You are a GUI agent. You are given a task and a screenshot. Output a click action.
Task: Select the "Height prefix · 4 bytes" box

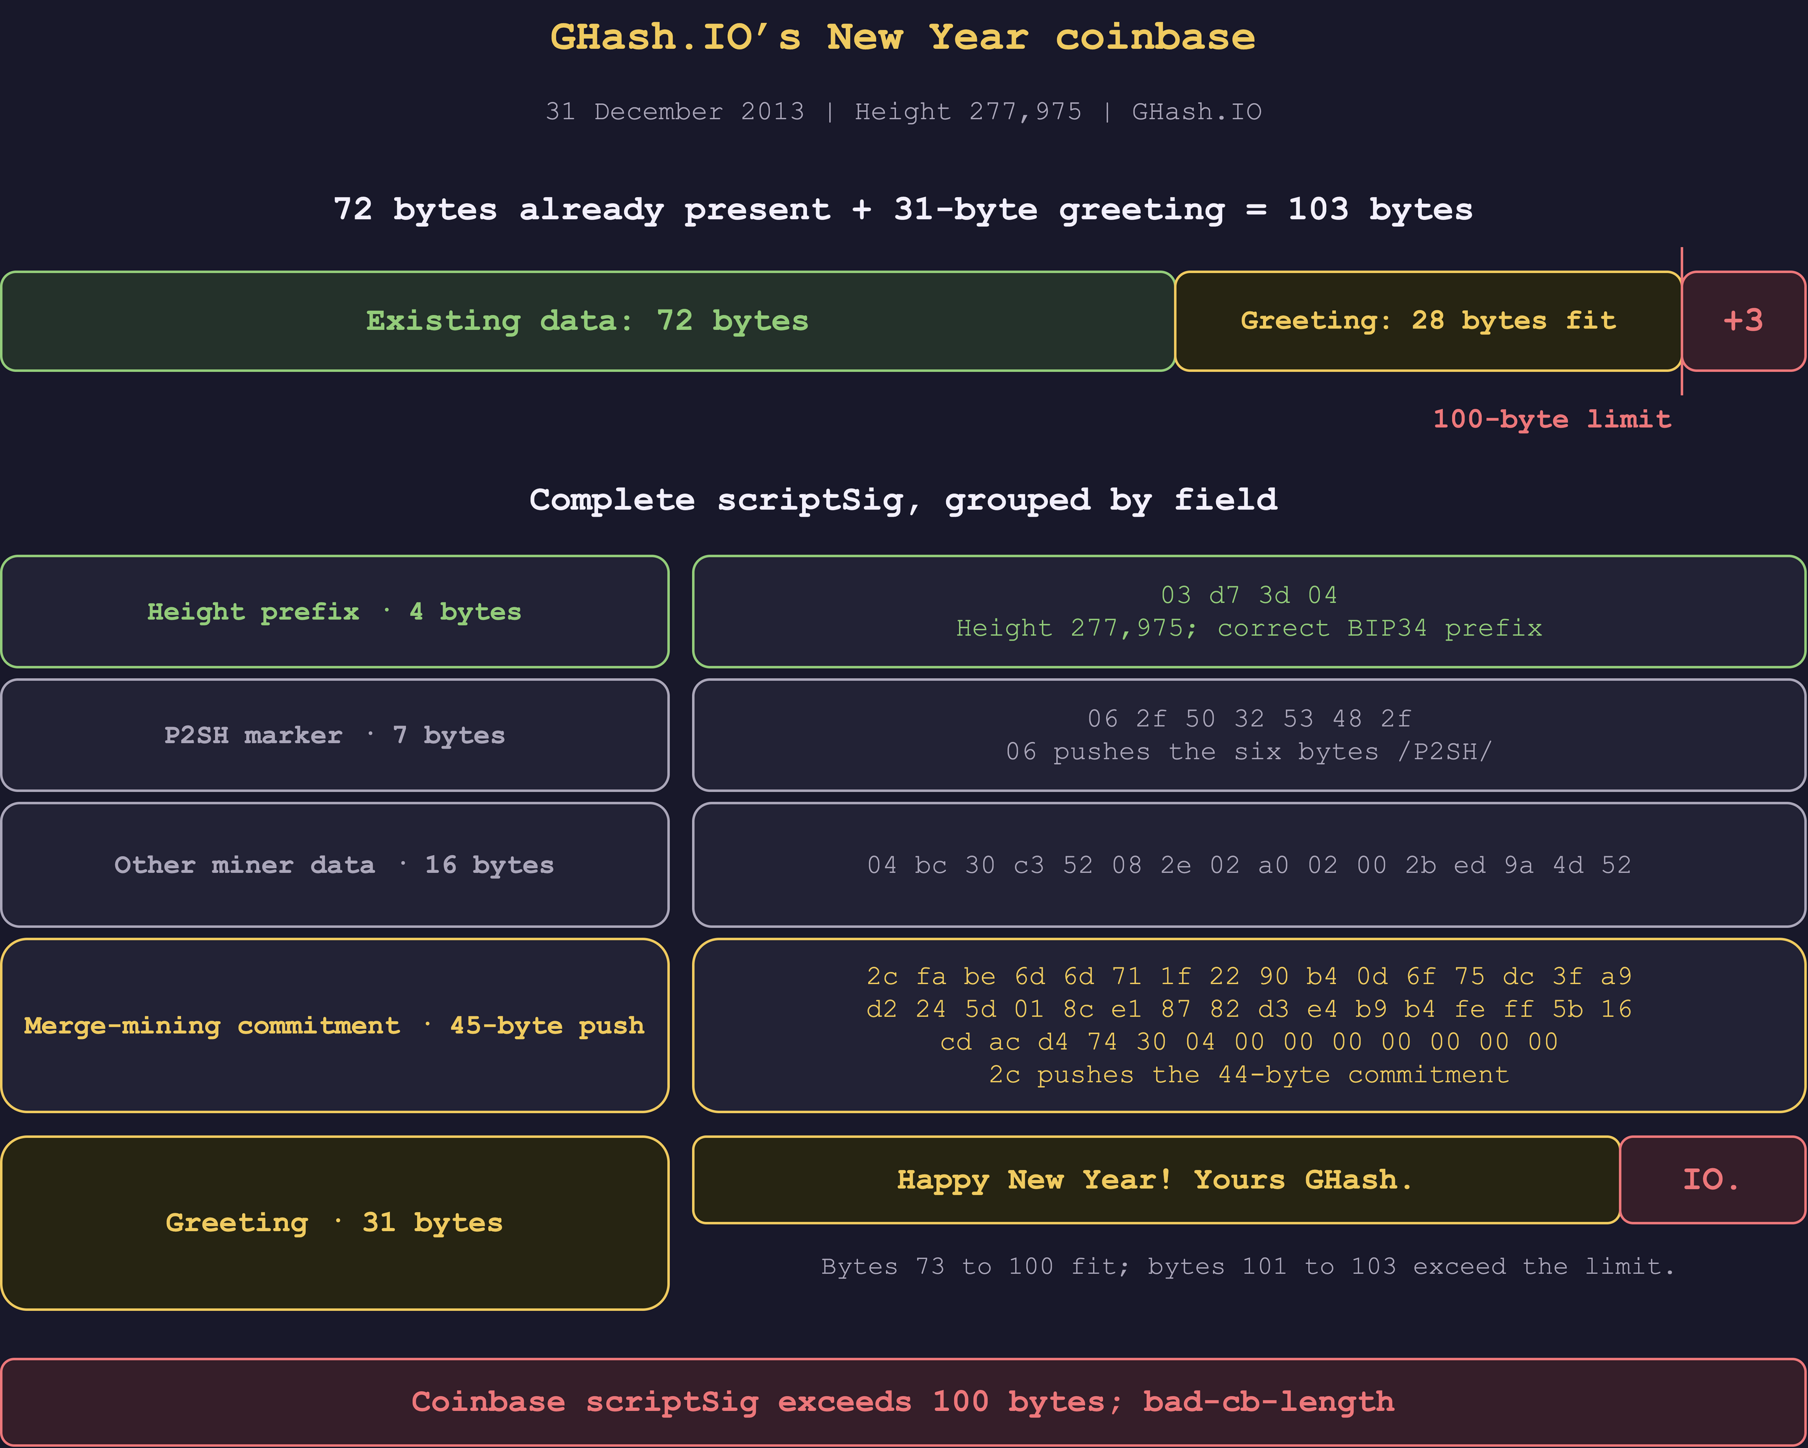point(335,611)
